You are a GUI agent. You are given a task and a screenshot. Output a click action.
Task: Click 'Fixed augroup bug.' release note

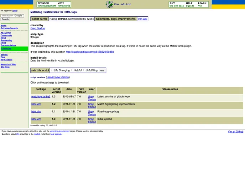[x=108, y=112]
